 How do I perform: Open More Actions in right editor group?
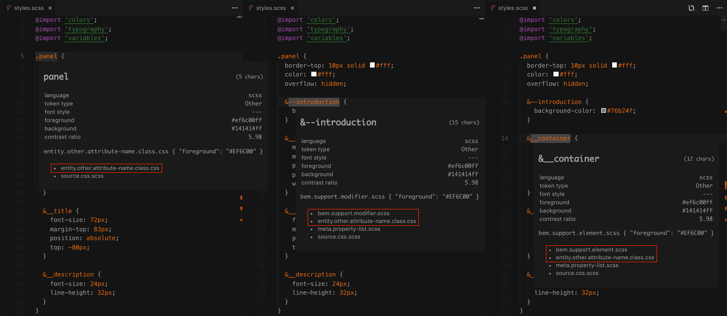click(x=719, y=8)
